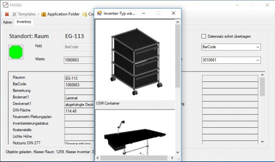
Task: Select the black desk thumbnail in dialog
Action: (x=135, y=133)
